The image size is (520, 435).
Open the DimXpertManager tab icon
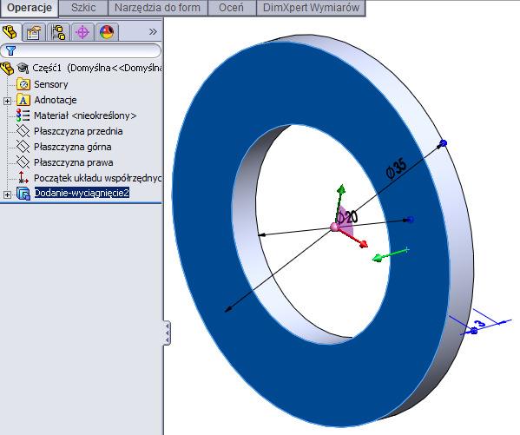click(x=82, y=32)
